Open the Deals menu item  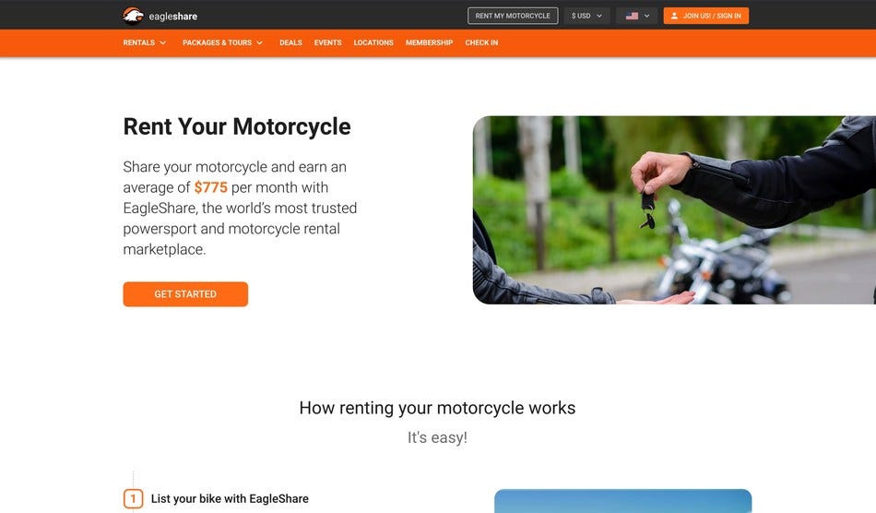pyautogui.click(x=290, y=42)
